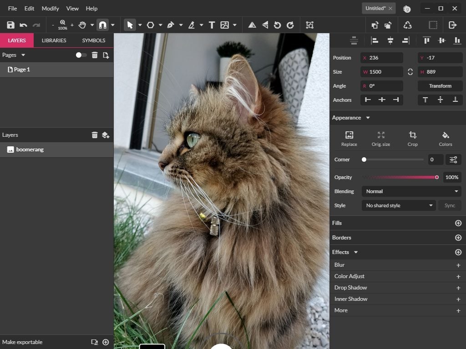Open the Blending mode dropdown
Viewport: 466px width, 349px height.
(411, 191)
